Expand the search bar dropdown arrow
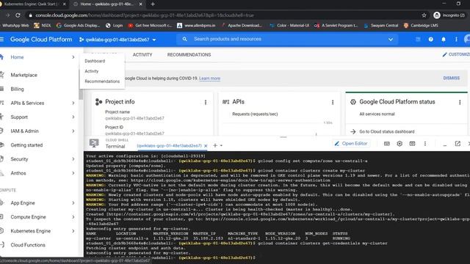The width and height of the screenshot is (470, 264). click(x=390, y=39)
